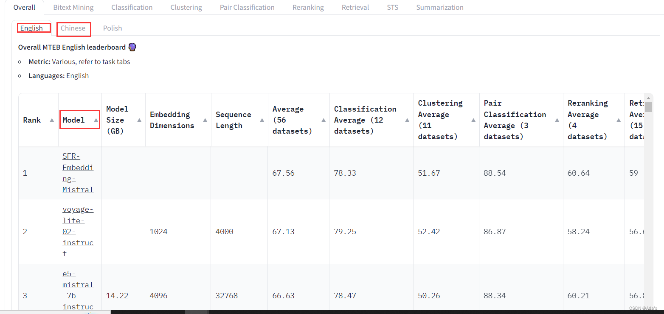Image resolution: width=664 pixels, height=314 pixels.
Task: Click the 32768 sequence length cell
Action: pos(227,296)
